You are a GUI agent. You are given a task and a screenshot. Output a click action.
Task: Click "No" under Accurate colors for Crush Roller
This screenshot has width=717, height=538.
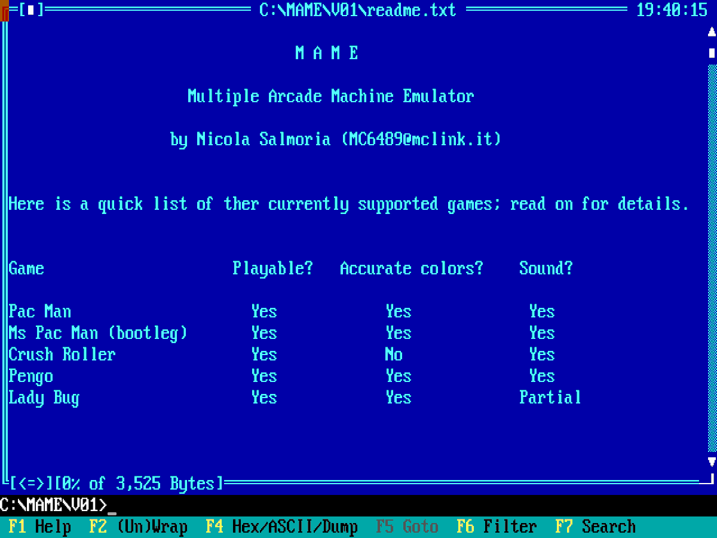(x=394, y=354)
